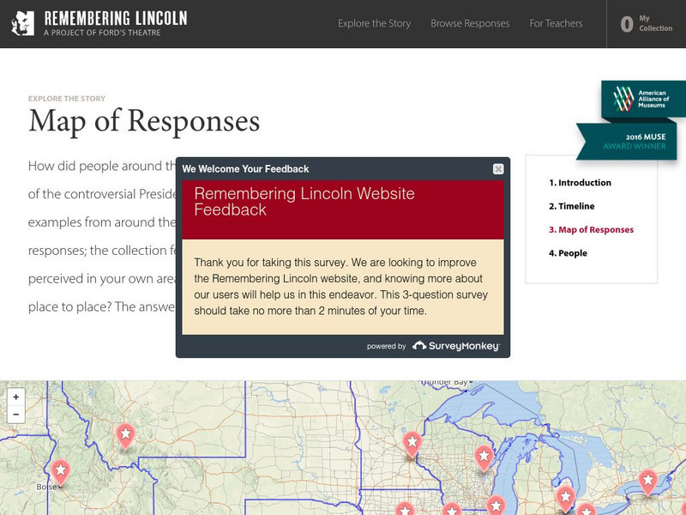This screenshot has height=515, width=686.
Task: Click the survey thank-you description text
Action: (340, 287)
